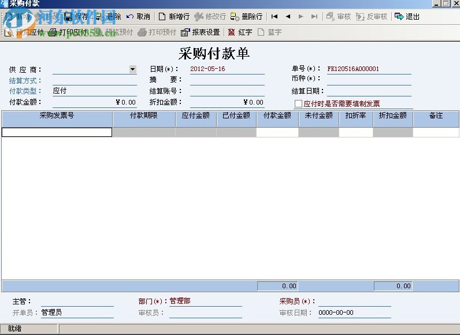Viewport: 460px width, 335px height.
Task: Click the 打印应付 printer icon
Action: pos(53,32)
